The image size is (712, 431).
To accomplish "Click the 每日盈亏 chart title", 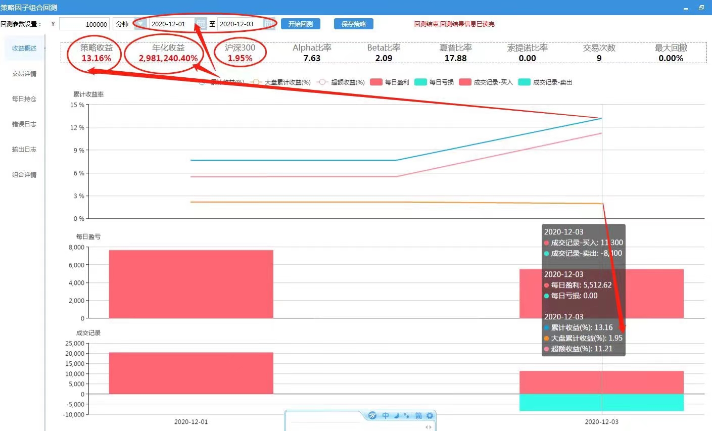I will click(88, 236).
